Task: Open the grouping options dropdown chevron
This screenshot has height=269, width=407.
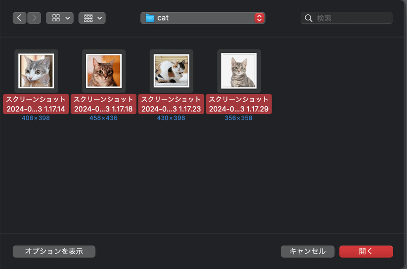Action: (x=100, y=18)
